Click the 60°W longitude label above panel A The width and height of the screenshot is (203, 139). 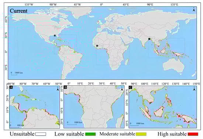click(47, 84)
